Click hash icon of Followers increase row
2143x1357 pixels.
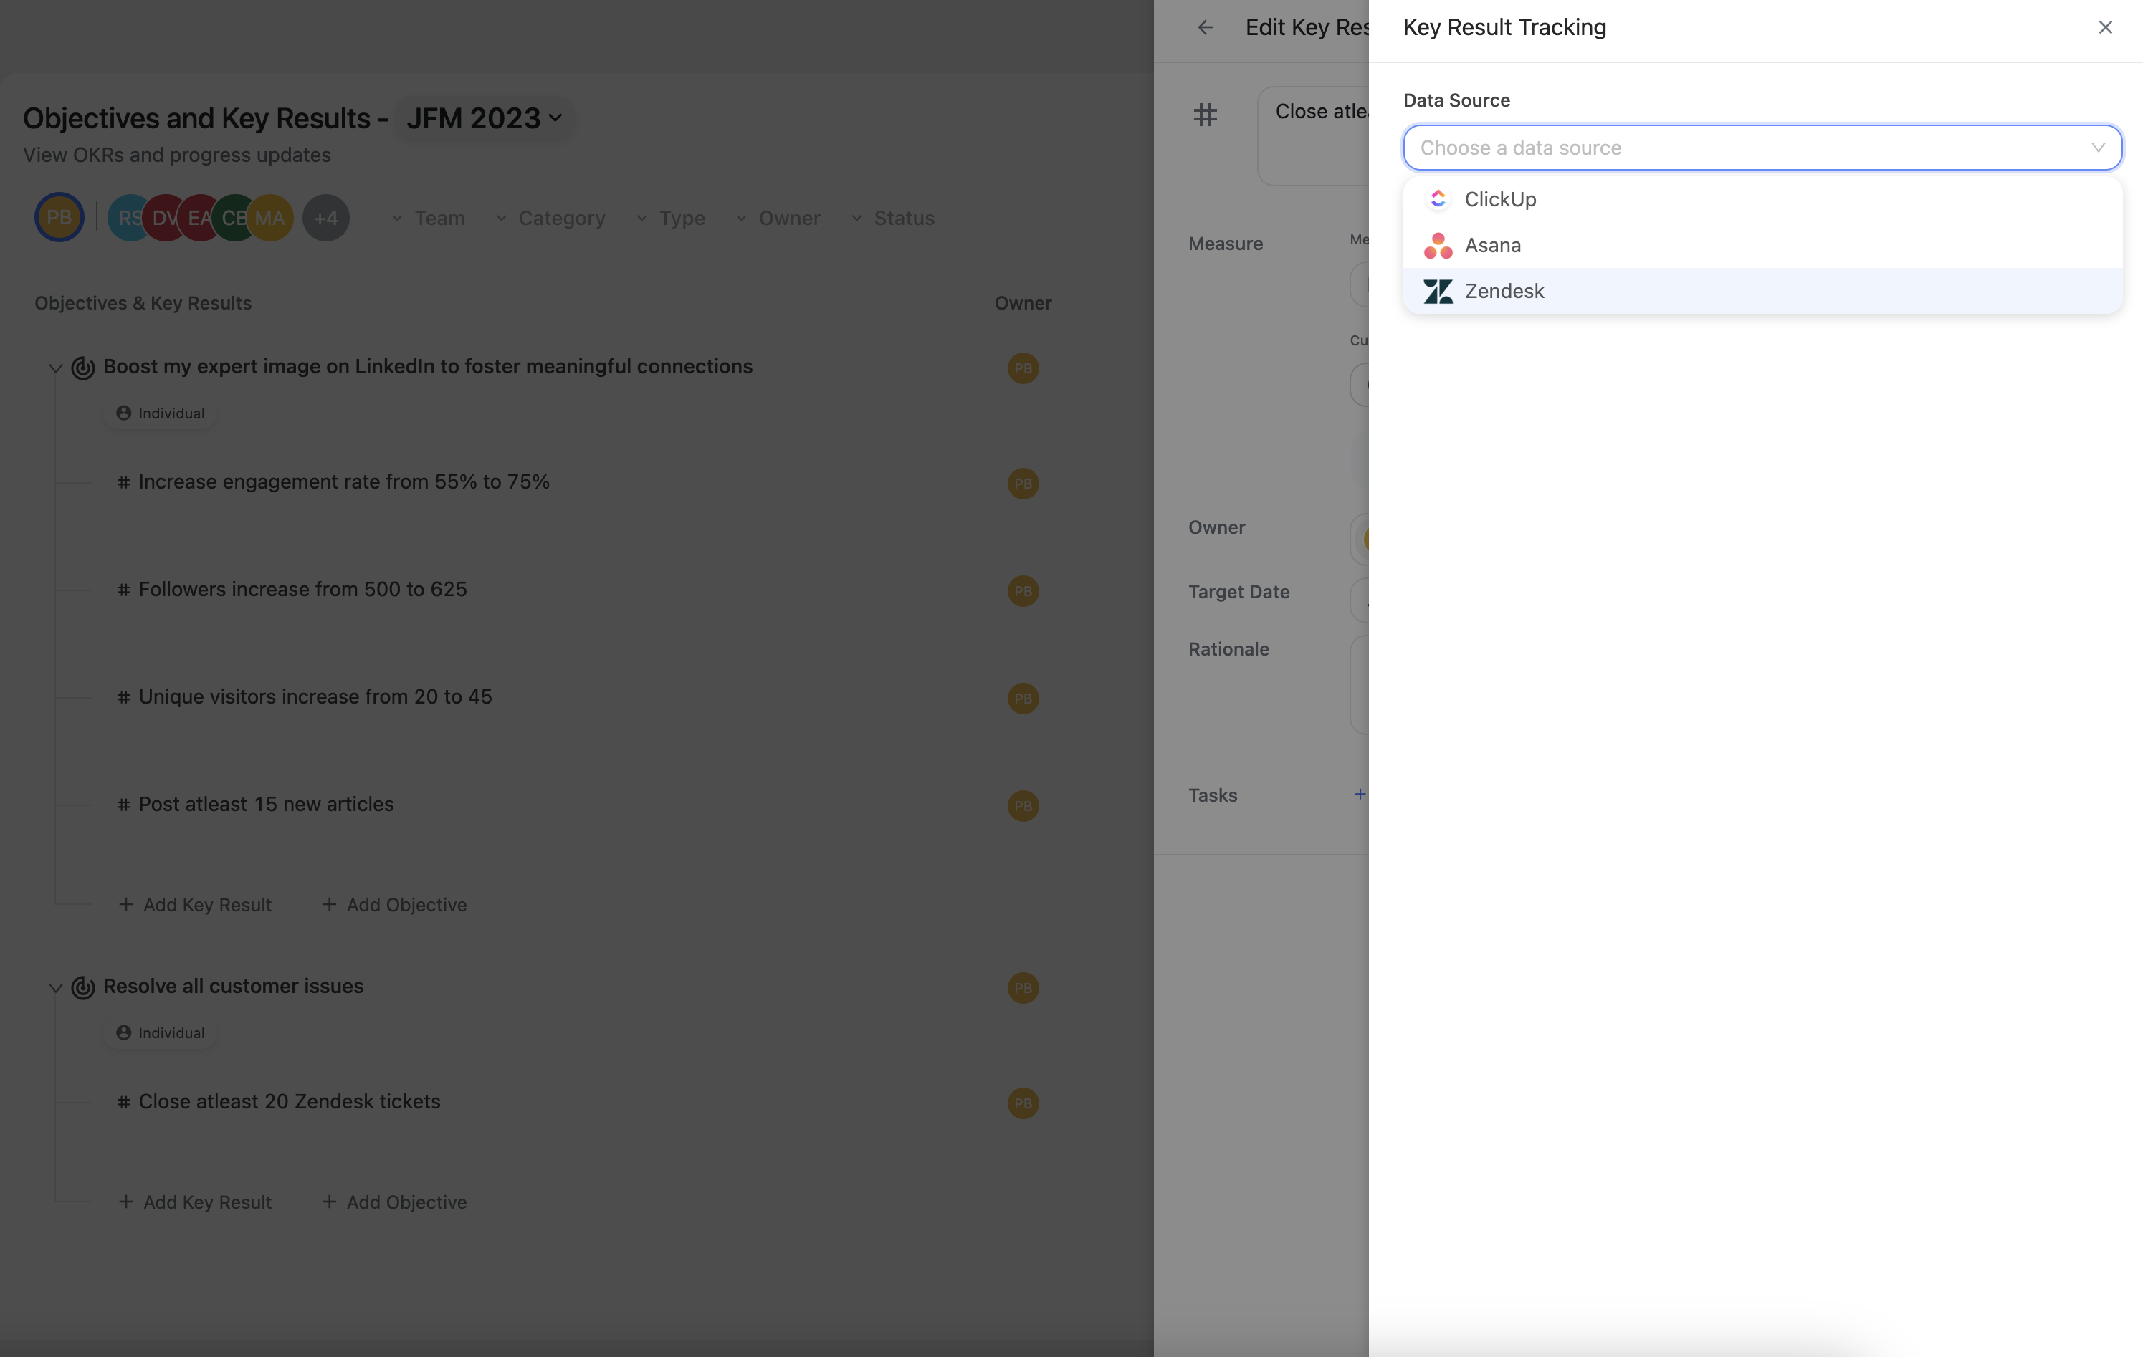(124, 590)
